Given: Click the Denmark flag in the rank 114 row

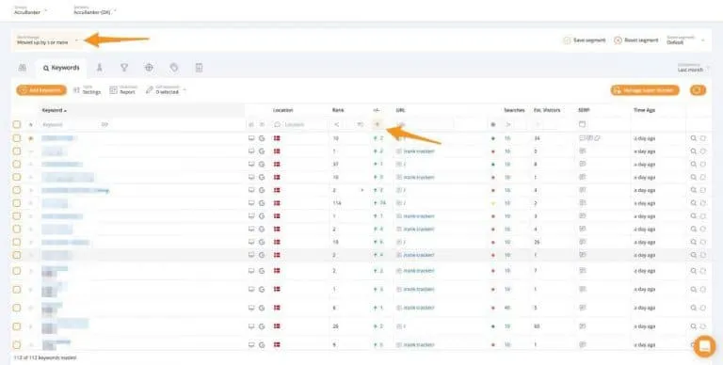Looking at the screenshot, I should [x=277, y=203].
